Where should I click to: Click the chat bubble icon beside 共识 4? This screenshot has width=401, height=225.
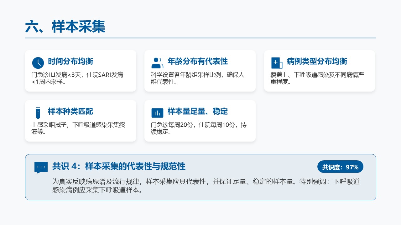[x=41, y=167]
